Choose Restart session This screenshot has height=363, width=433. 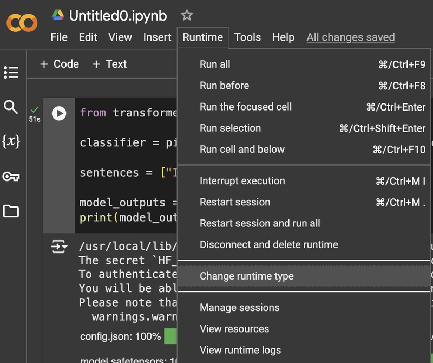304,203
